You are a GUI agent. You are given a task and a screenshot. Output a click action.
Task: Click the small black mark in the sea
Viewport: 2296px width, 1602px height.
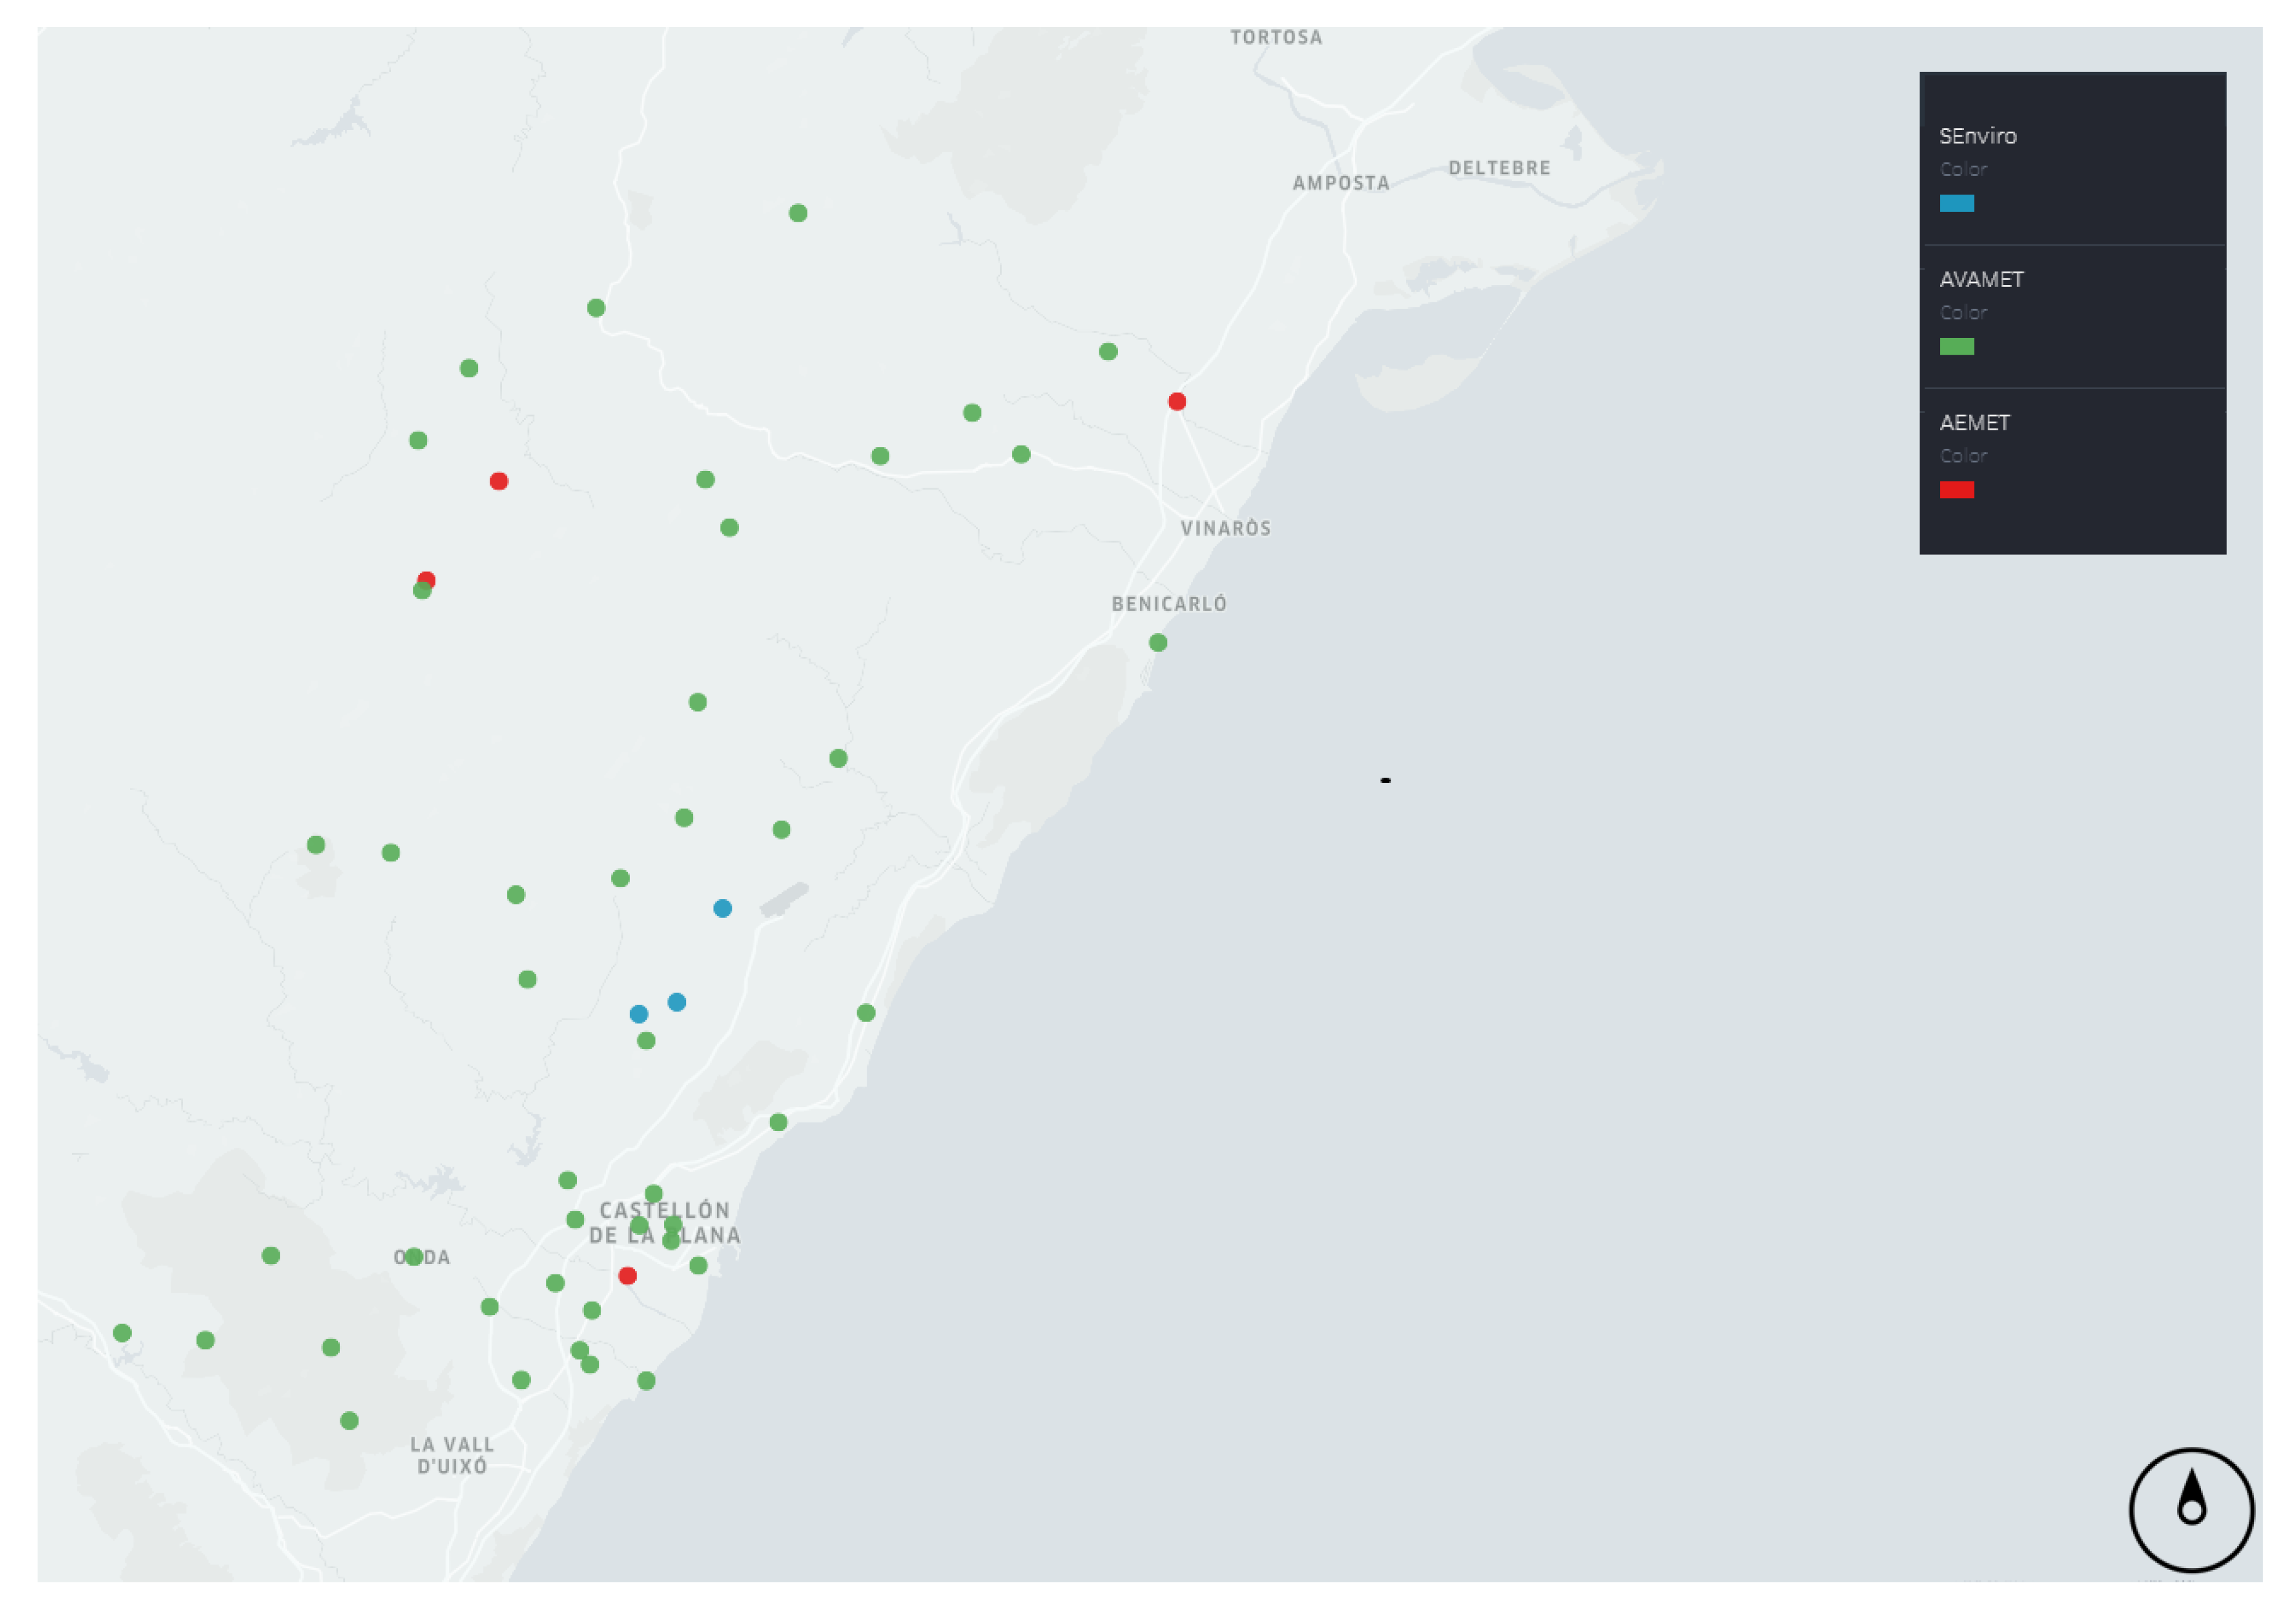pos(1385,779)
